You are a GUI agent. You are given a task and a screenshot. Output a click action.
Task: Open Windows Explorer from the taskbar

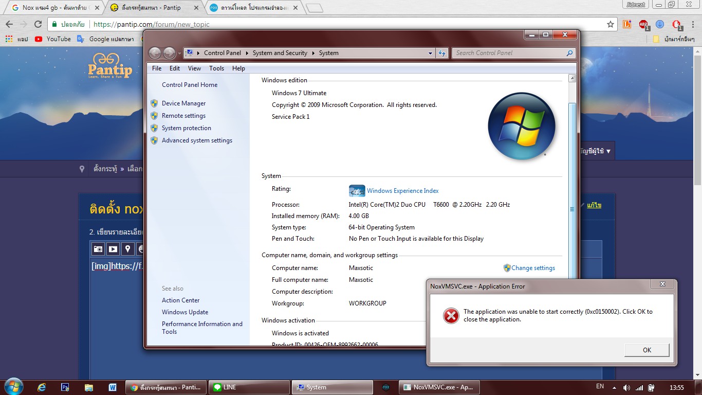(89, 387)
